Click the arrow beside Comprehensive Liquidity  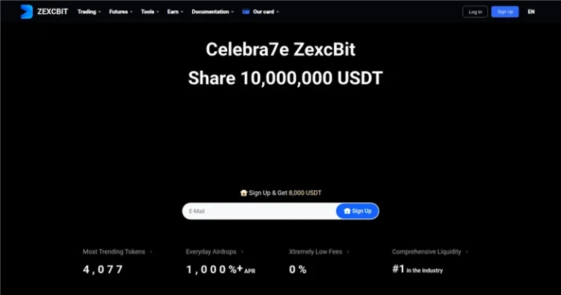[x=467, y=252]
